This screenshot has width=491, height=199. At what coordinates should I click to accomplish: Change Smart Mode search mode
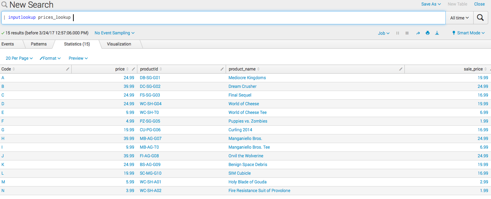point(468,33)
